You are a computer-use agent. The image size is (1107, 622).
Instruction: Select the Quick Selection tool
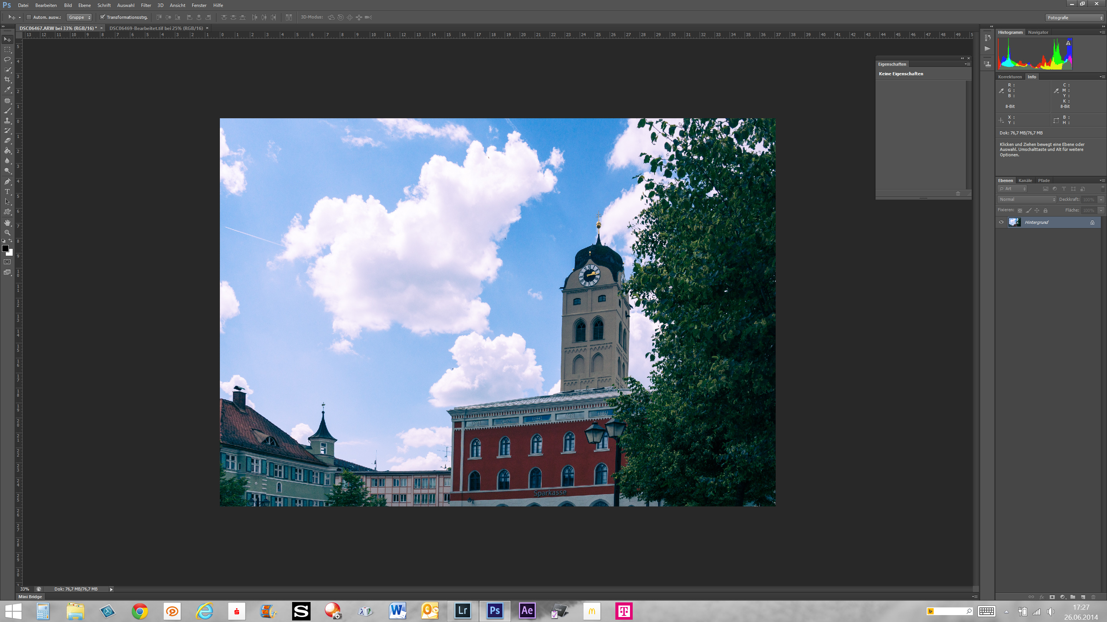[7, 69]
